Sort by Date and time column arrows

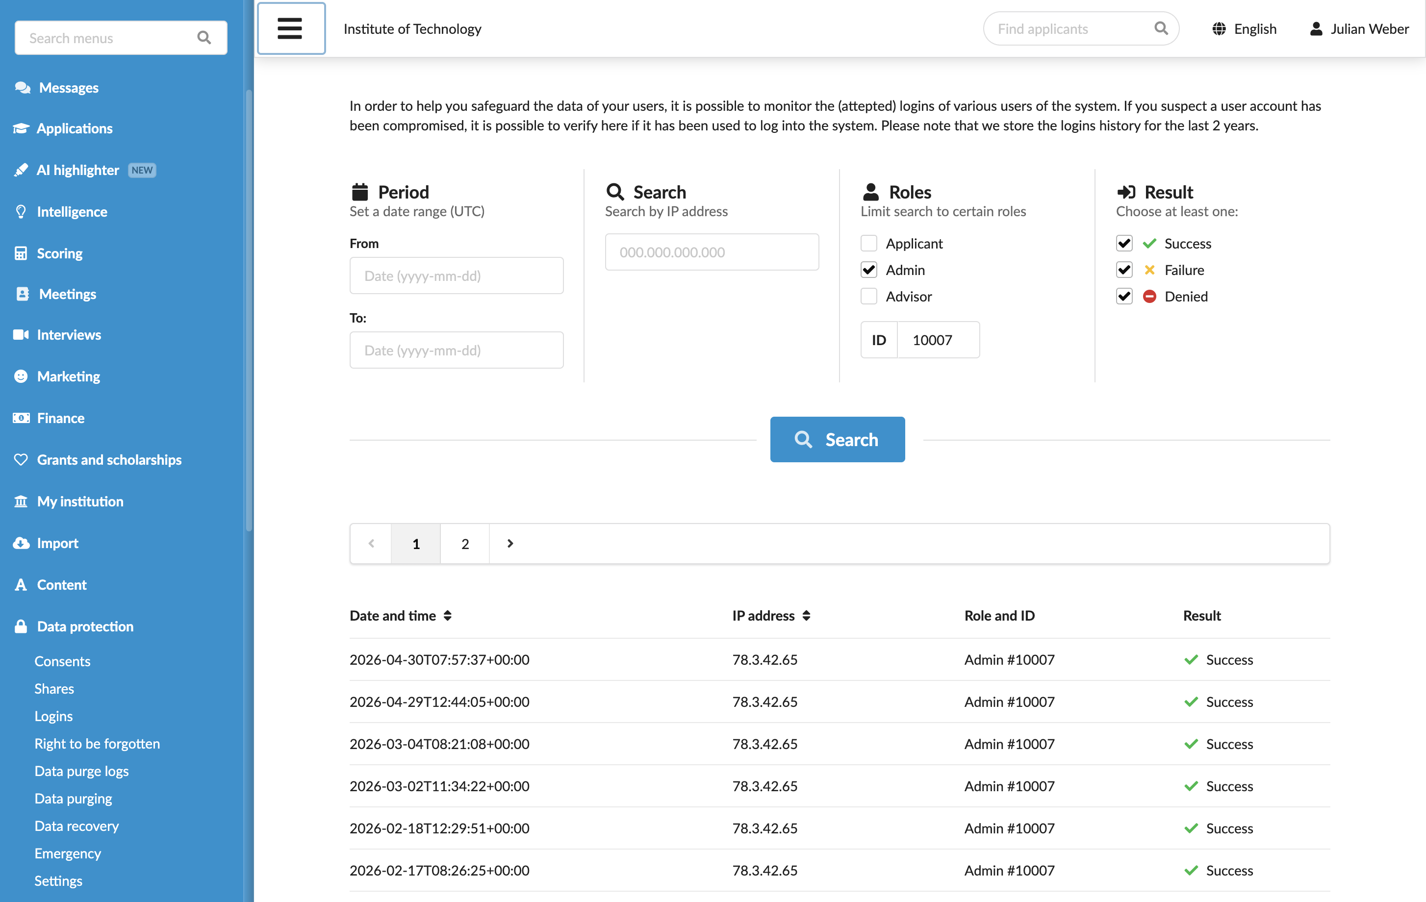448,616
